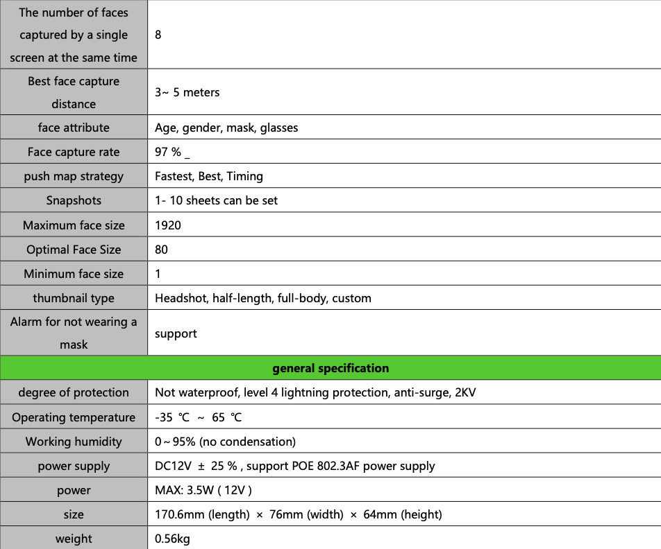Viewport: 661px width, 549px height.
Task: Select the face attribute label cell
Action: (74, 127)
